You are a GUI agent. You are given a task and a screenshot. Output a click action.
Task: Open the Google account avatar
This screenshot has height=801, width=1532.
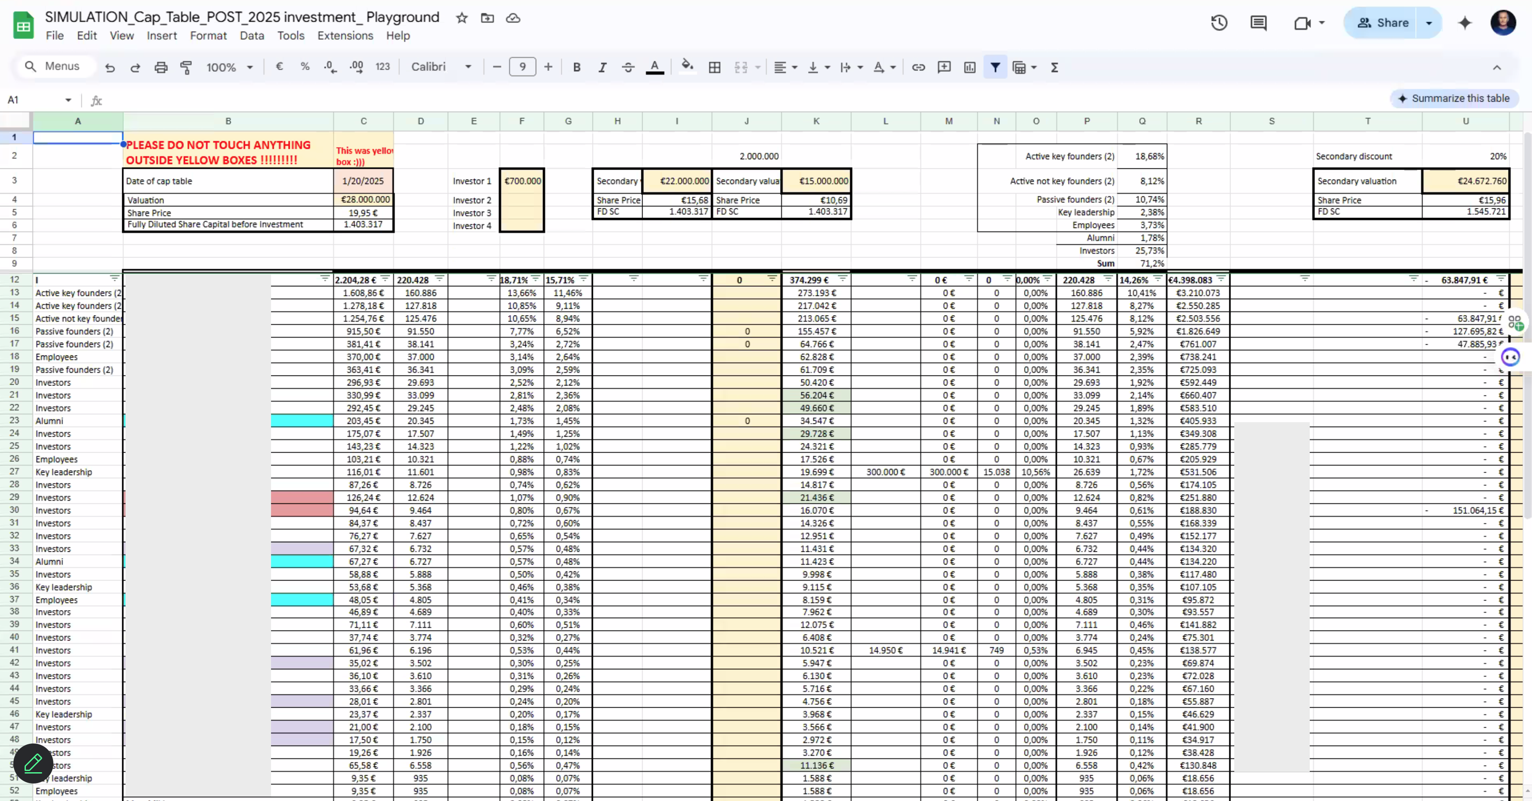(x=1503, y=23)
